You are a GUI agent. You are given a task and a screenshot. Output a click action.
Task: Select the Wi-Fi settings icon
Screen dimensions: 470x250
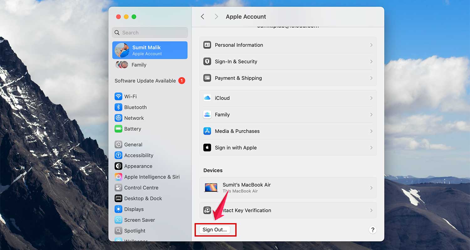coord(118,96)
